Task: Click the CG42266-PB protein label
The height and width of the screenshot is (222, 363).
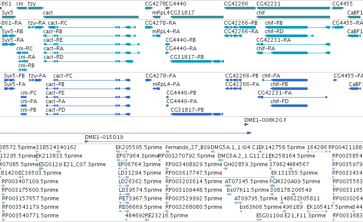Action: [x=242, y=76]
